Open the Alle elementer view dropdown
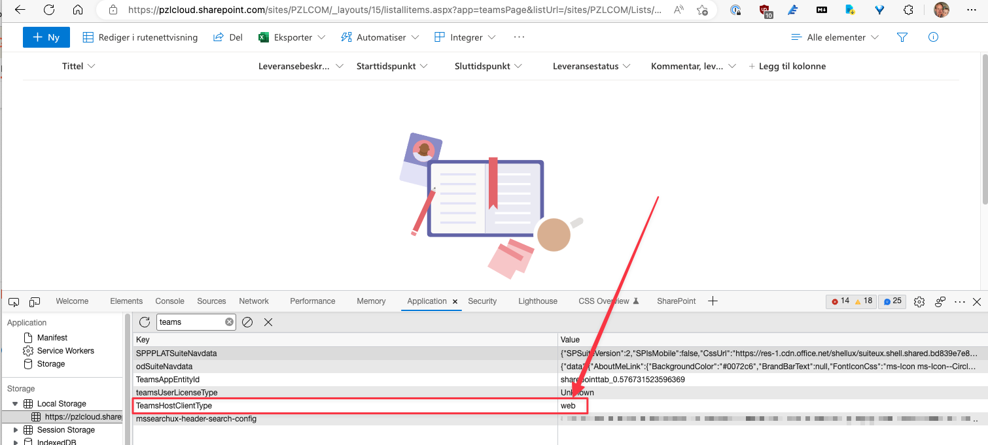 click(835, 37)
